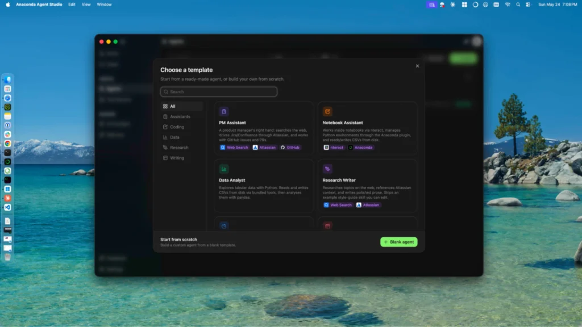582x327 pixels.
Task: Click the GitHub tag on PM Assistant
Action: pyautogui.click(x=290, y=148)
